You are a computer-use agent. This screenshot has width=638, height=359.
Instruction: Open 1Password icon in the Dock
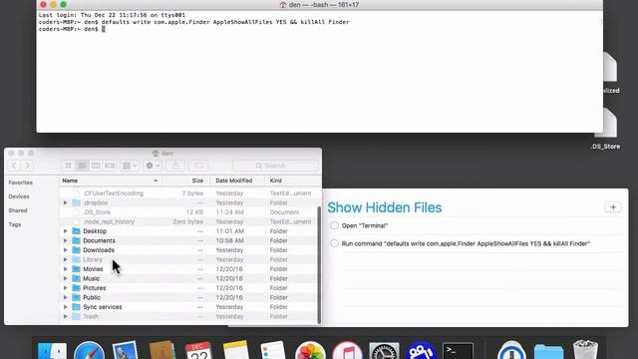click(511, 350)
